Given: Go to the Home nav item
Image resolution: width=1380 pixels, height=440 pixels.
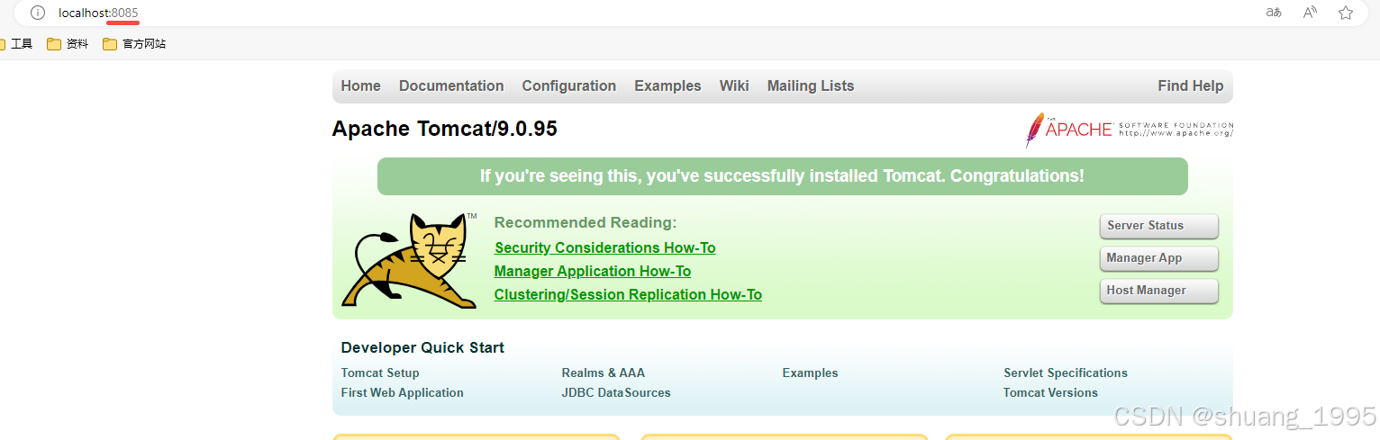Looking at the screenshot, I should point(360,86).
